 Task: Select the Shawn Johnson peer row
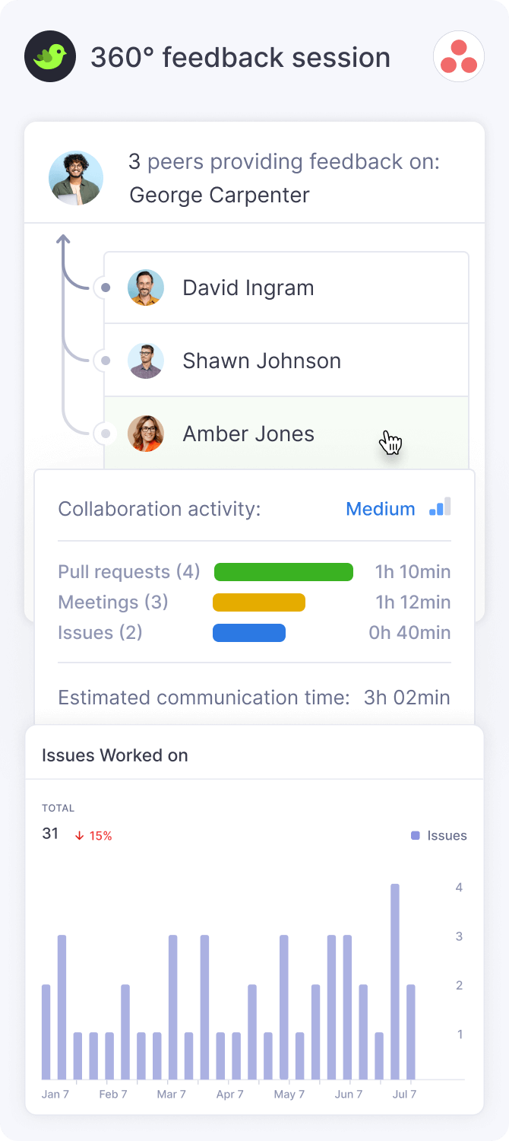(x=286, y=361)
